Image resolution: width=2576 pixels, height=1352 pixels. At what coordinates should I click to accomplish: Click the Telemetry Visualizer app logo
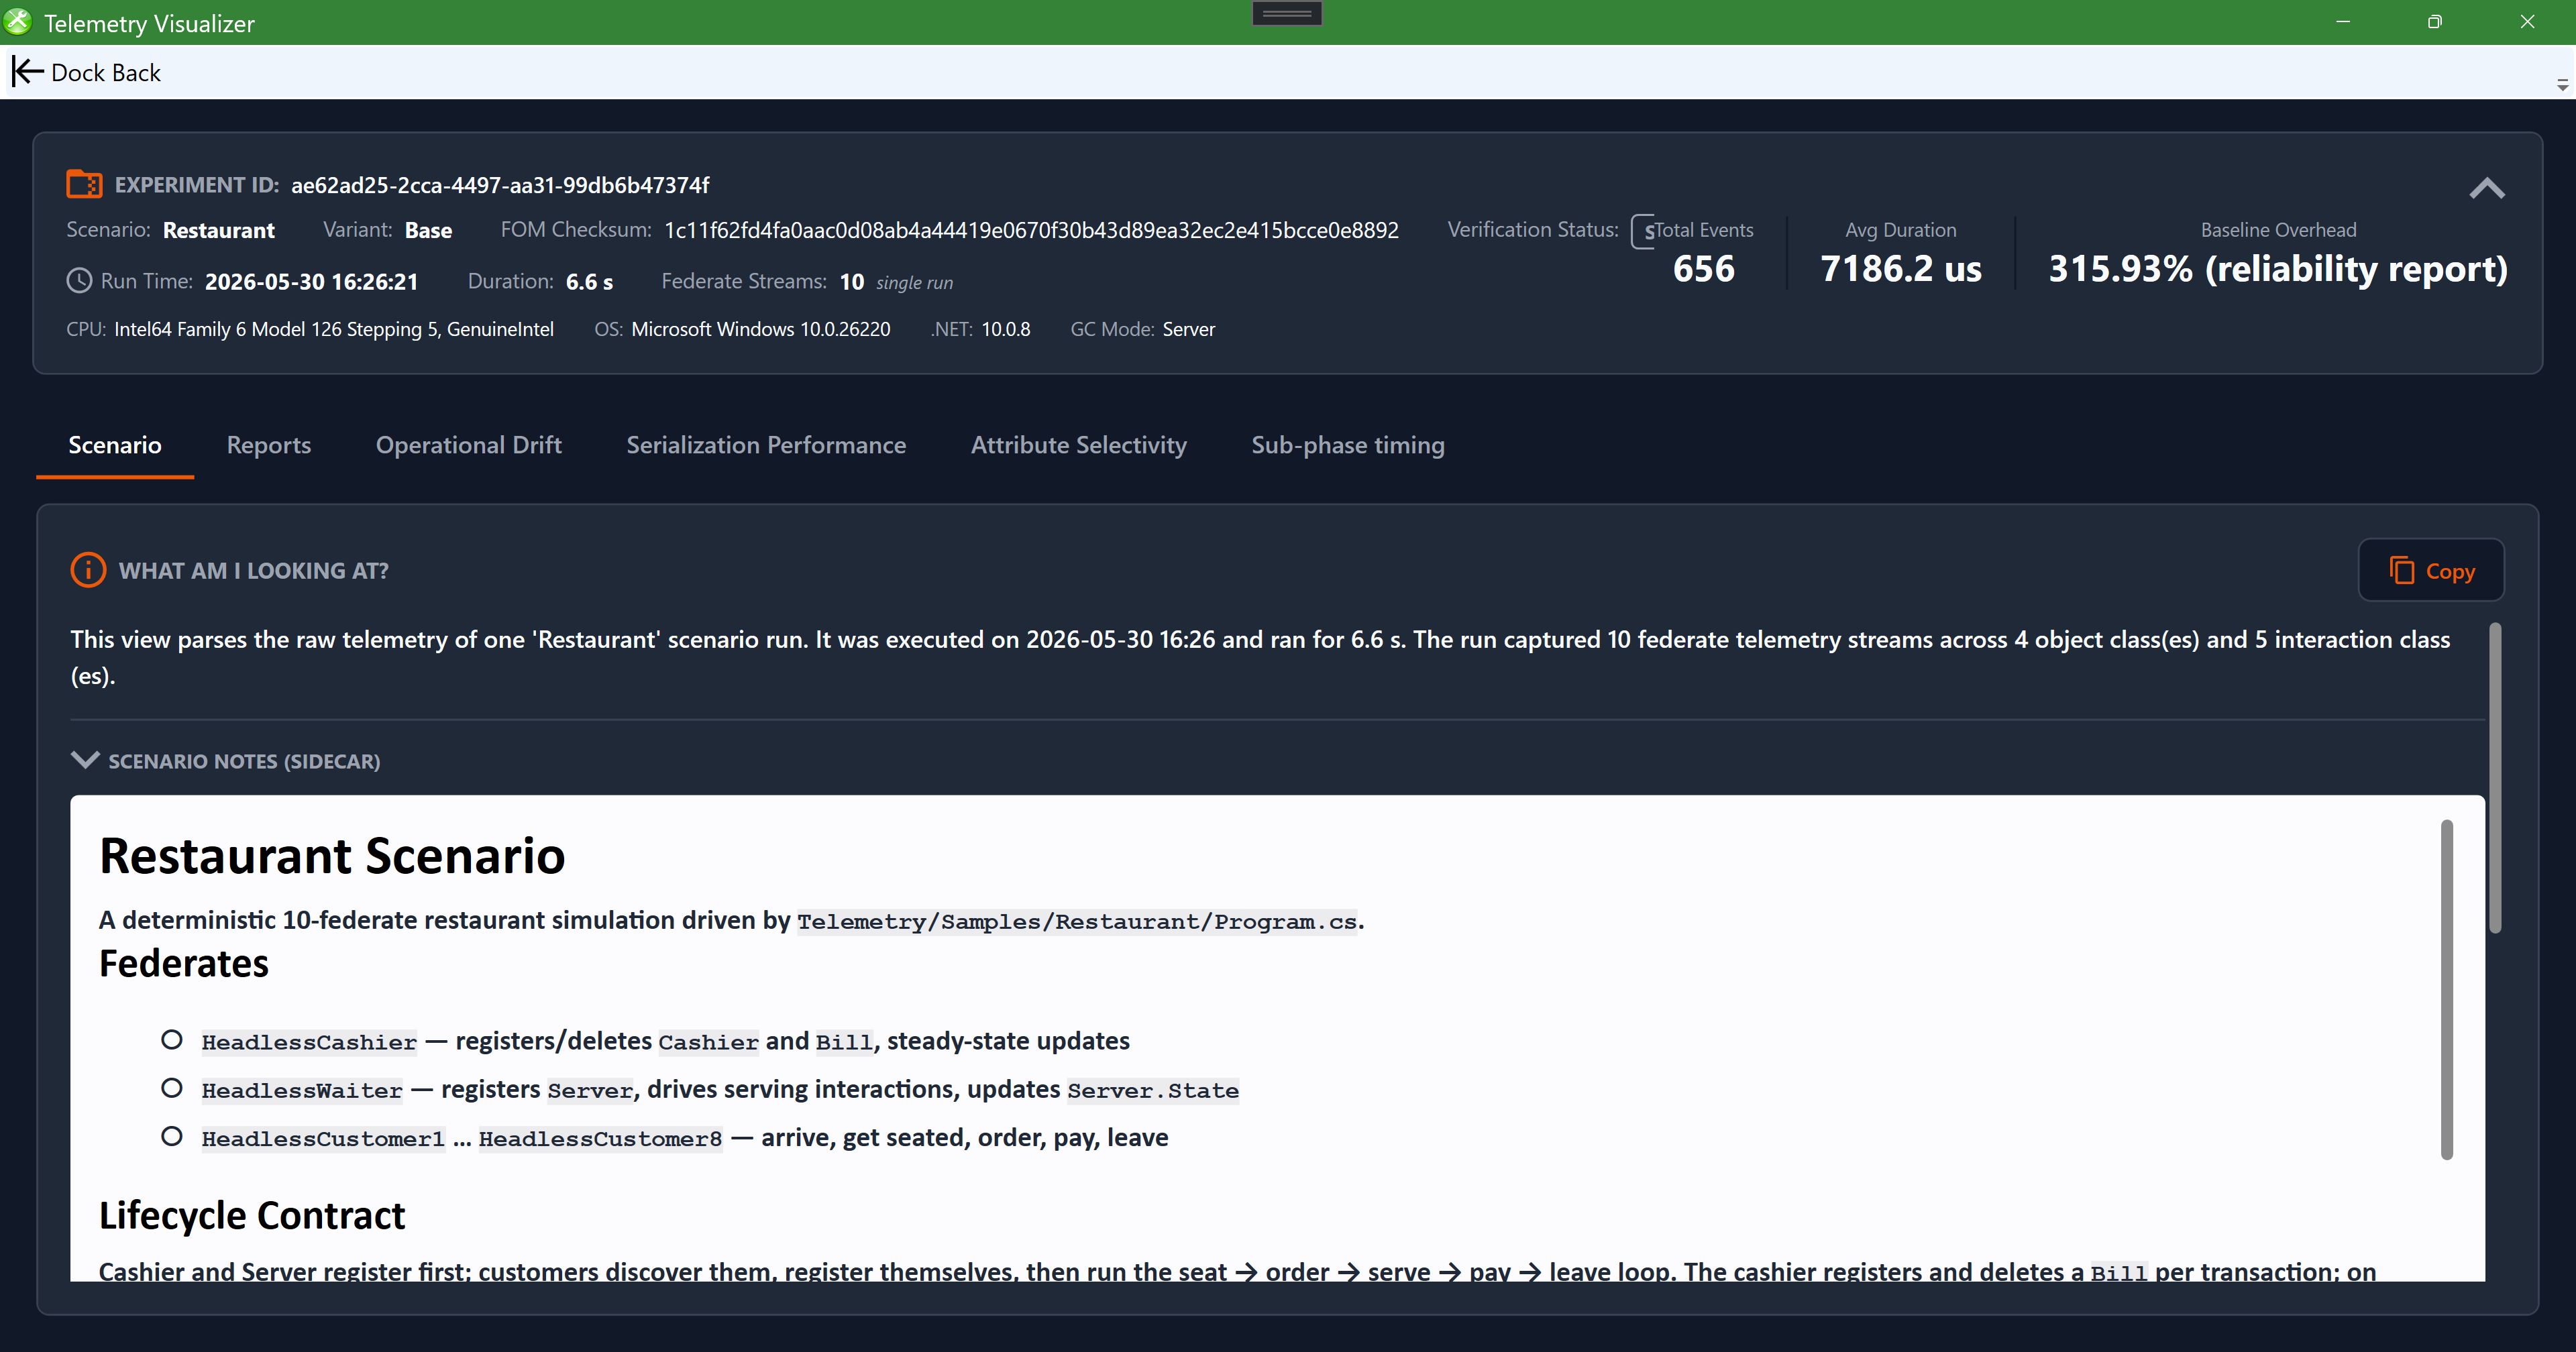pos(18,22)
